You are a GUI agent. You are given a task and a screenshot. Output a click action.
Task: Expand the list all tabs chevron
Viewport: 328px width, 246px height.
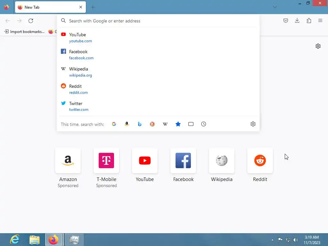275,7
